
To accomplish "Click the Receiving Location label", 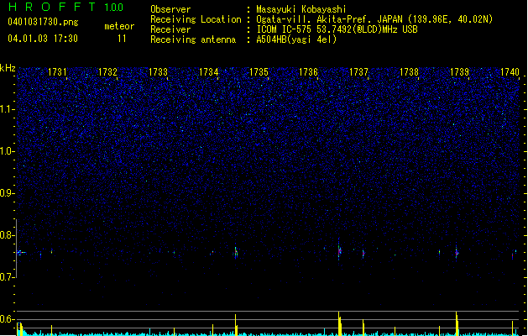I will tap(196, 19).
